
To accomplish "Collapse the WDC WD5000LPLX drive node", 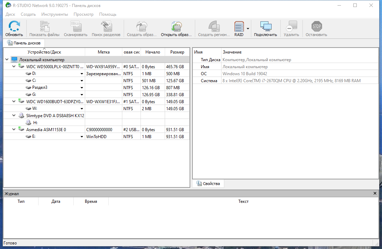I will tap(14, 66).
